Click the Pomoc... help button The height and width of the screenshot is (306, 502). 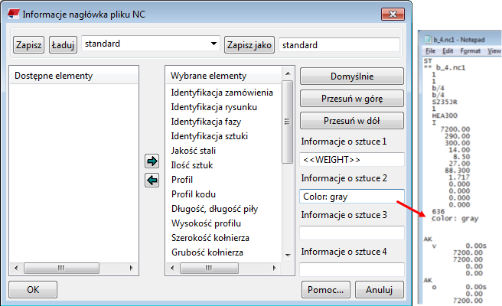click(x=328, y=290)
